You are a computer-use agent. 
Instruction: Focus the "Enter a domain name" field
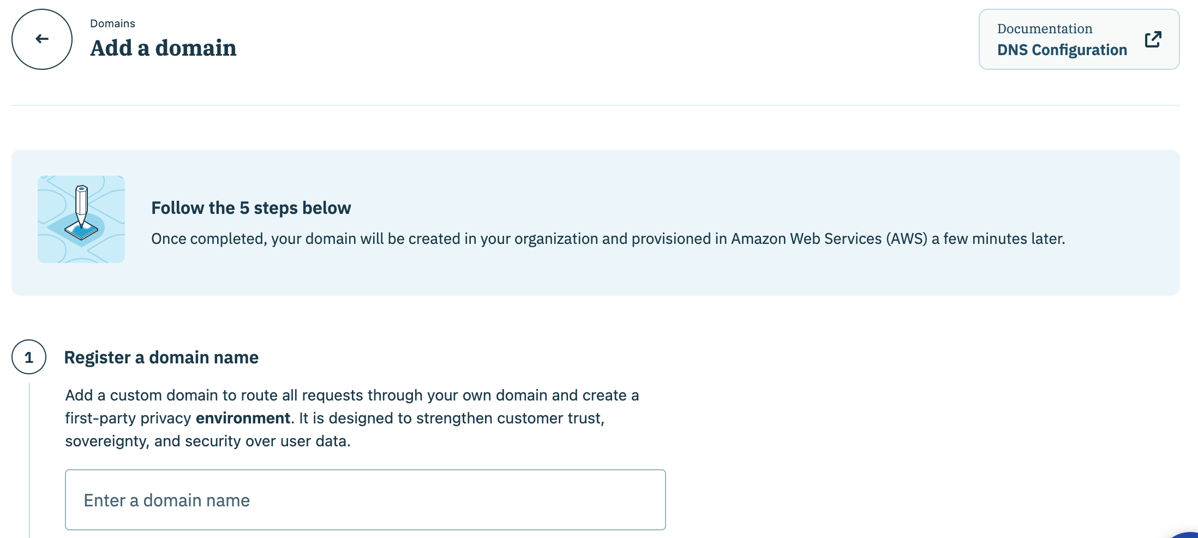[365, 500]
